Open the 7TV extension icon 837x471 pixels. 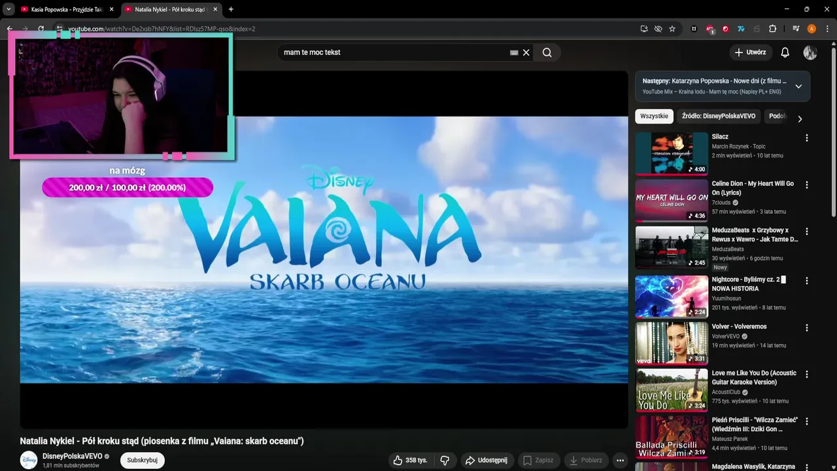click(x=741, y=29)
